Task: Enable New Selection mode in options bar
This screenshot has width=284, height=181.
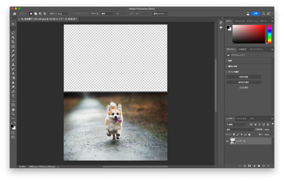Action: 31,14
